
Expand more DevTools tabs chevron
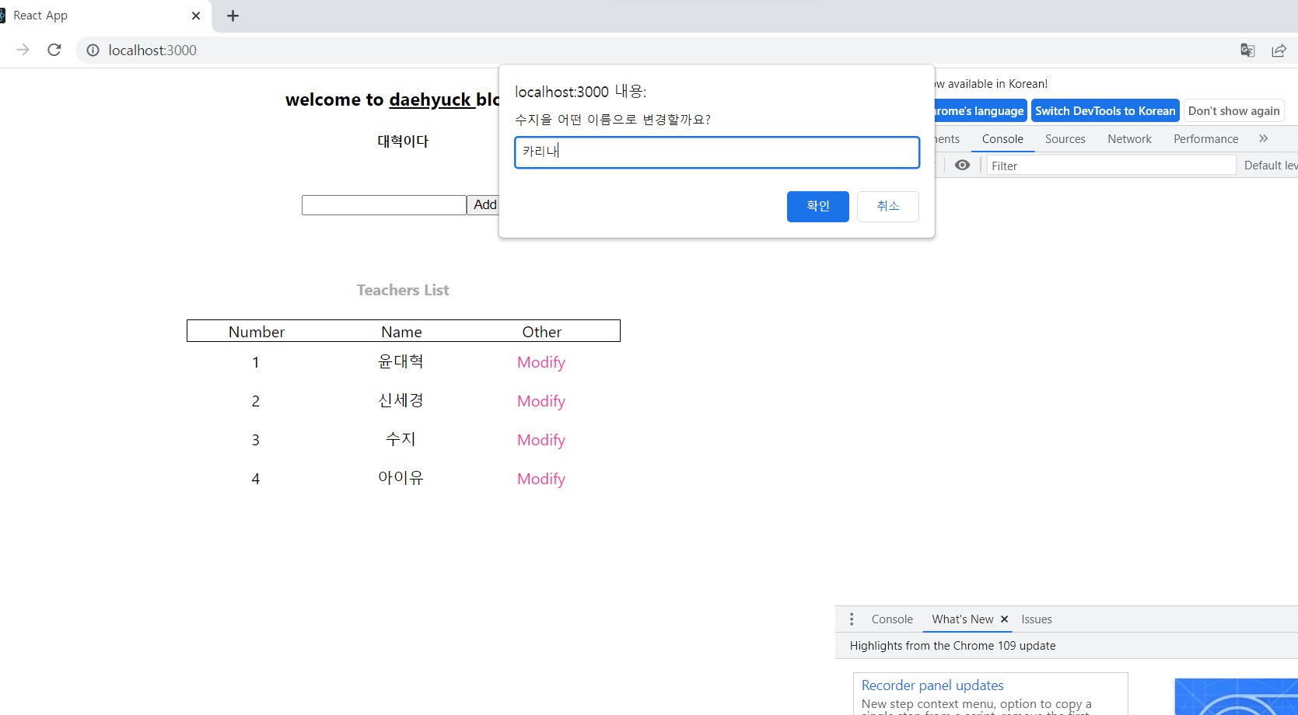click(1263, 138)
